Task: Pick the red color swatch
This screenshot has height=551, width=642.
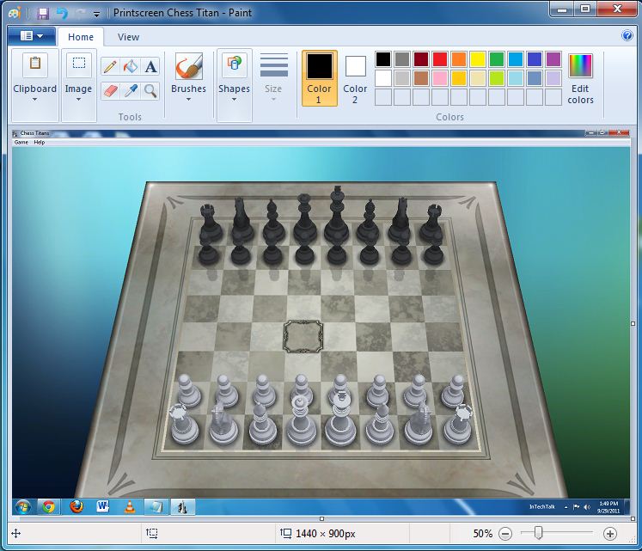Action: point(440,59)
